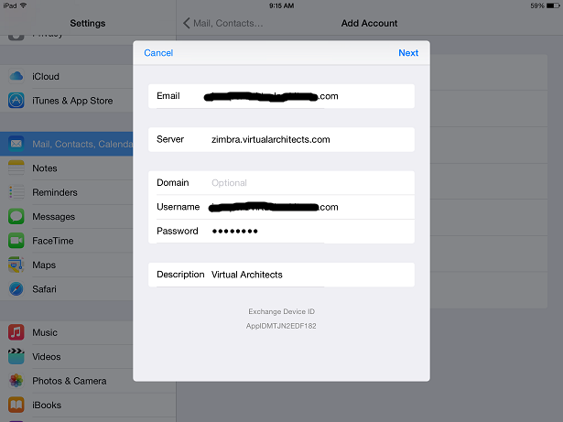Open Safari settings row
Image resolution: width=563 pixels, height=422 pixels.
click(x=67, y=288)
